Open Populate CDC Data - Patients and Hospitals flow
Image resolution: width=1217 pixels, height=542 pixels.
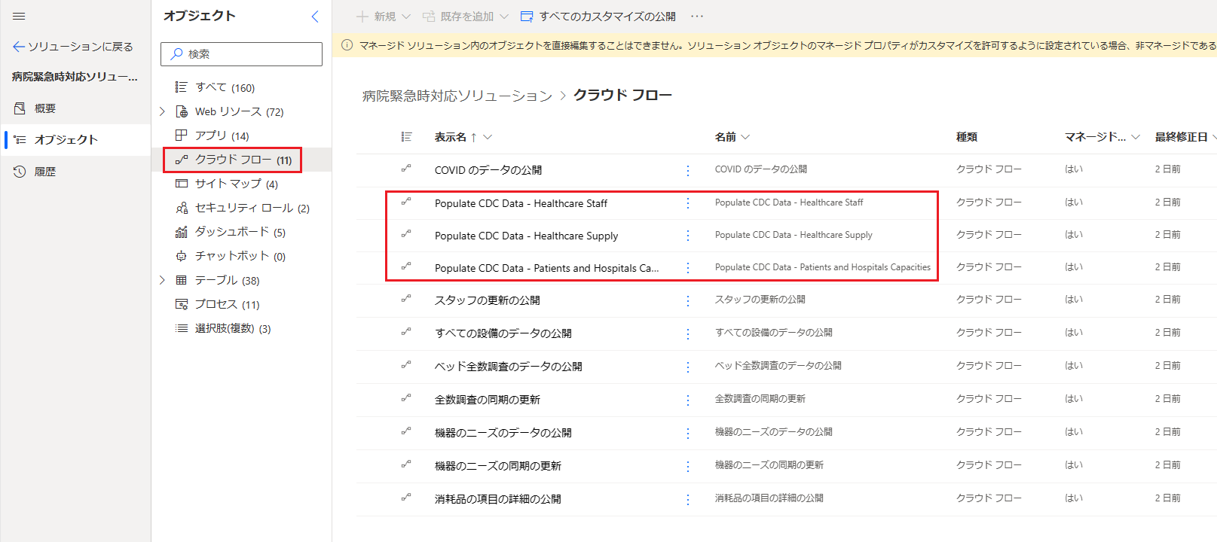tap(546, 268)
